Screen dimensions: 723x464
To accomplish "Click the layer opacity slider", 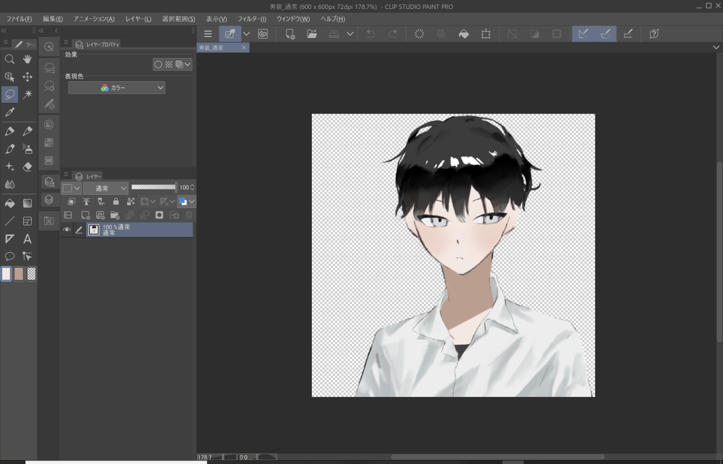I will 153,188.
